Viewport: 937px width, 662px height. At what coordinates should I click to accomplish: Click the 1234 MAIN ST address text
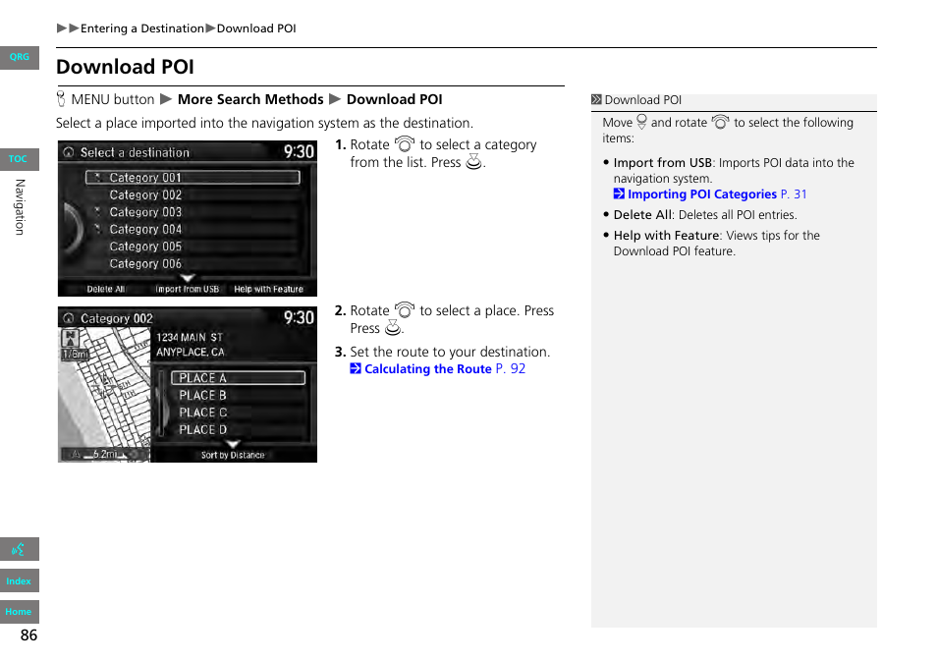click(190, 338)
